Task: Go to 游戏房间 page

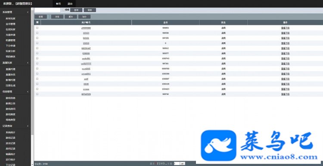Action: click(x=10, y=109)
